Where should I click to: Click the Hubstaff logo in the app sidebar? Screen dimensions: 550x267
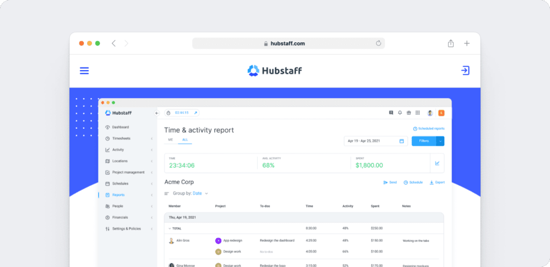119,113
